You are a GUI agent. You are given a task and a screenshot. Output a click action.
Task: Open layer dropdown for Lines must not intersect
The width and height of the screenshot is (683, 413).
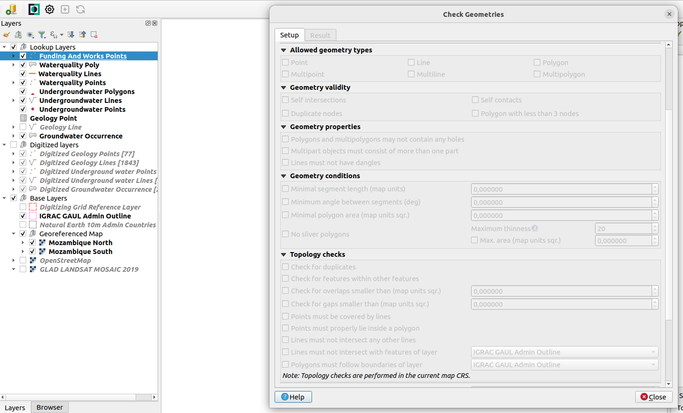[x=654, y=352]
